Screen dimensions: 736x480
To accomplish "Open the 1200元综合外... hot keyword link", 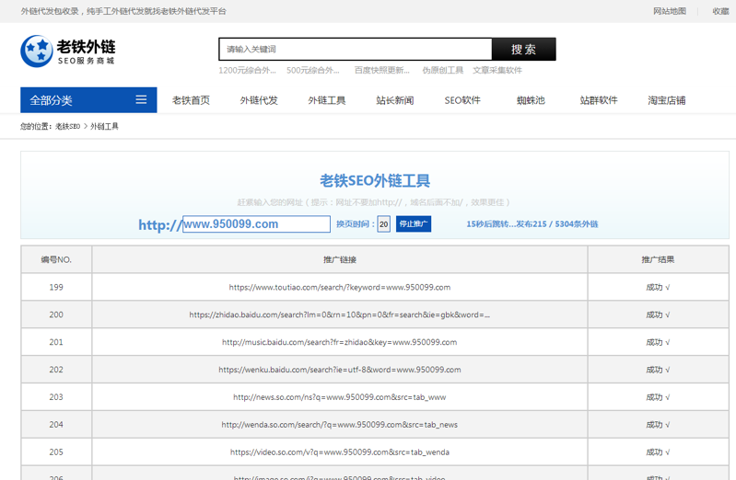I will pyautogui.click(x=247, y=70).
